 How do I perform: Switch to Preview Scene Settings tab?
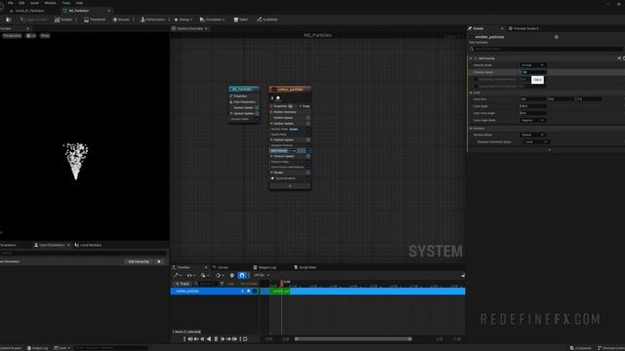pyautogui.click(x=524, y=28)
